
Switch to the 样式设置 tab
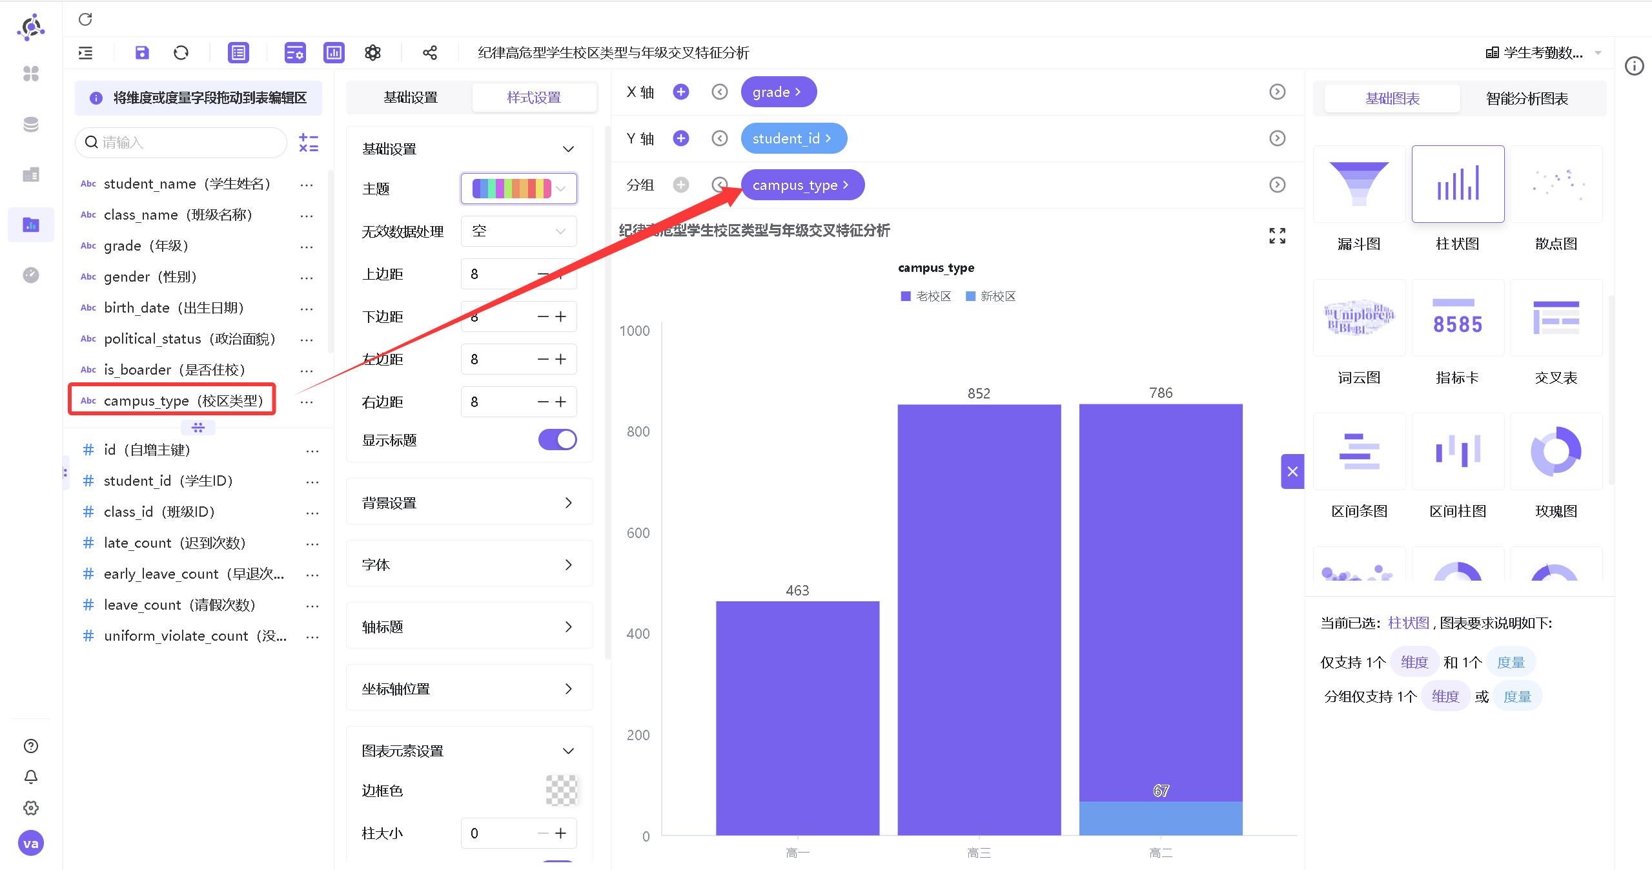[534, 98]
